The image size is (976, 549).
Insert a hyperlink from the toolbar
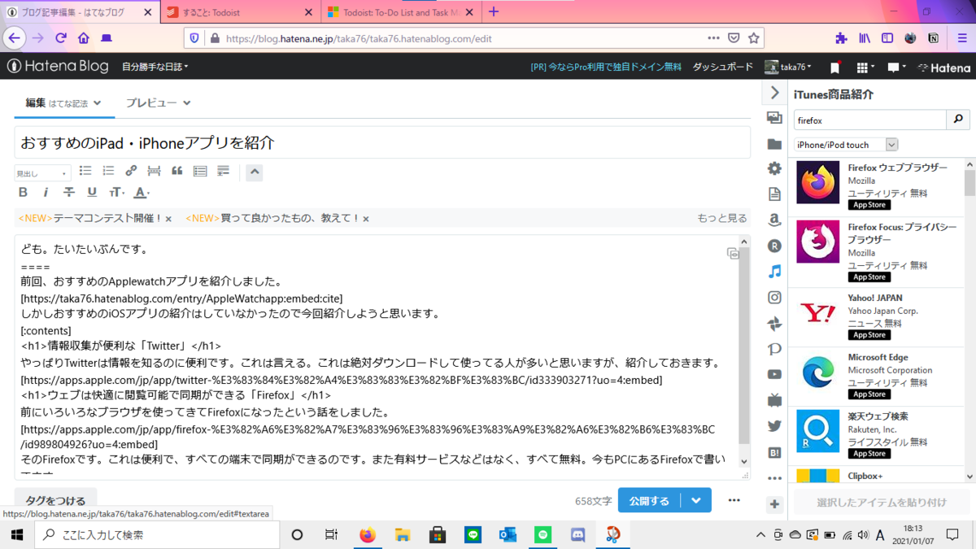[x=131, y=172]
